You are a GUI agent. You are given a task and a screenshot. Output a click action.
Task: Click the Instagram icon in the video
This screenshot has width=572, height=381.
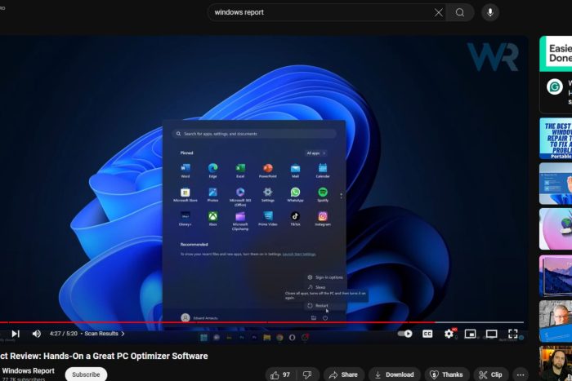tap(323, 219)
